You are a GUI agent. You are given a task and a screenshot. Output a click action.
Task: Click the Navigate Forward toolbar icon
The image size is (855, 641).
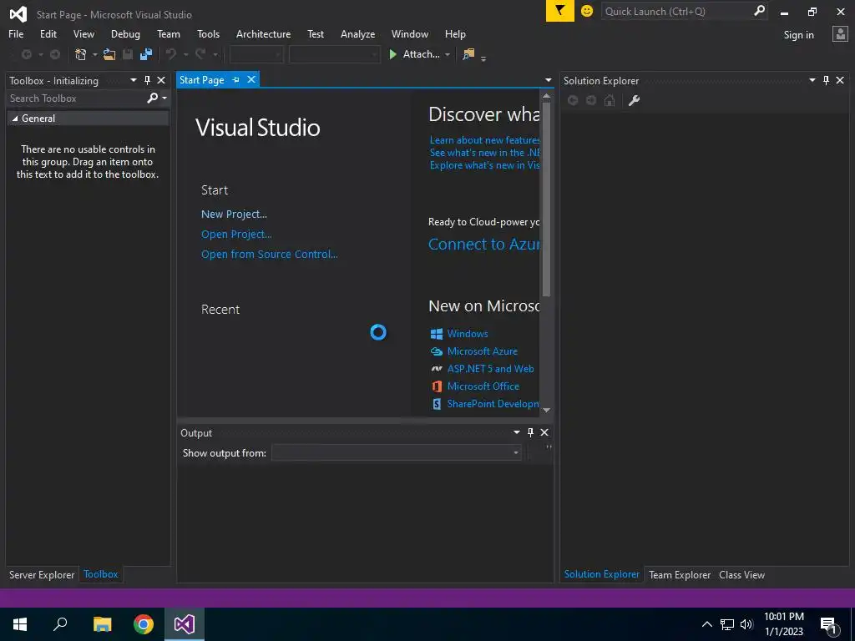click(x=55, y=54)
